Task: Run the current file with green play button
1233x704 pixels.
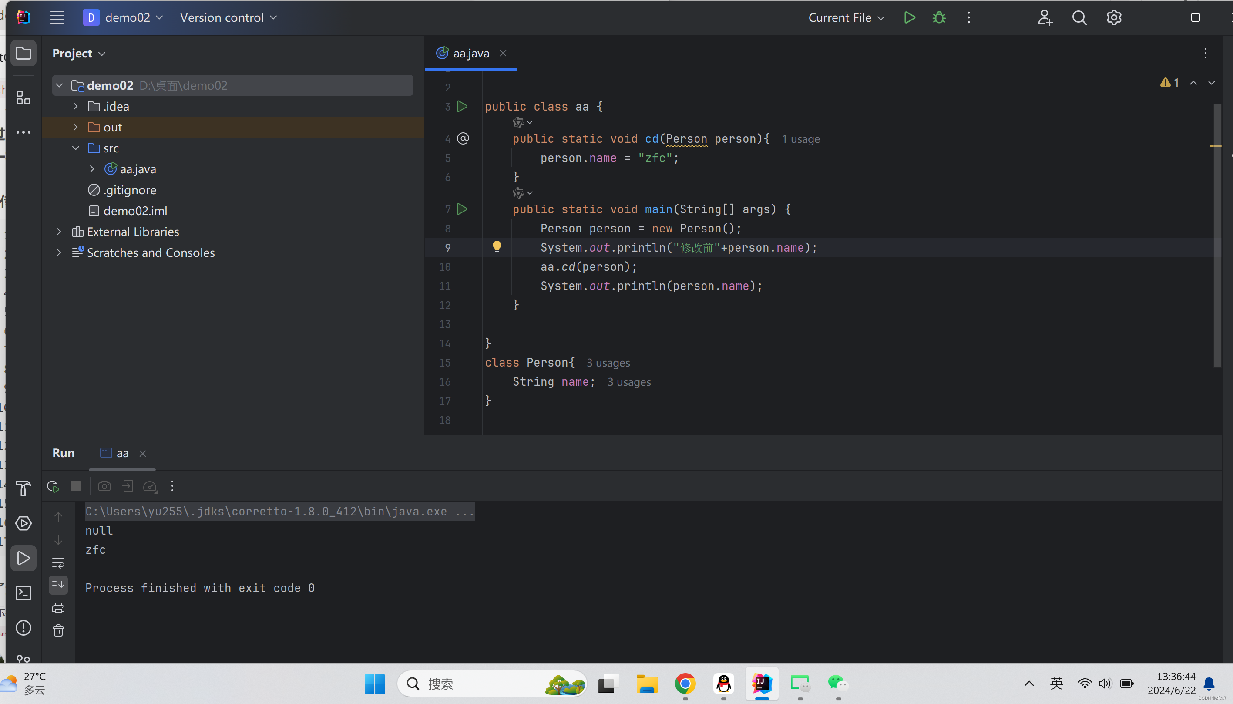Action: point(909,18)
